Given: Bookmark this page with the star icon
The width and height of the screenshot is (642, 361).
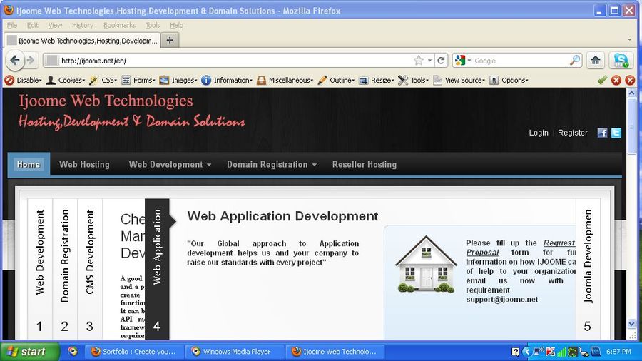Looking at the screenshot, I should pyautogui.click(x=419, y=61).
